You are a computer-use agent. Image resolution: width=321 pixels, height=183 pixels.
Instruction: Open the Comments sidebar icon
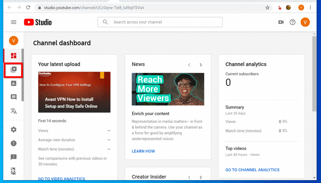click(x=14, y=97)
